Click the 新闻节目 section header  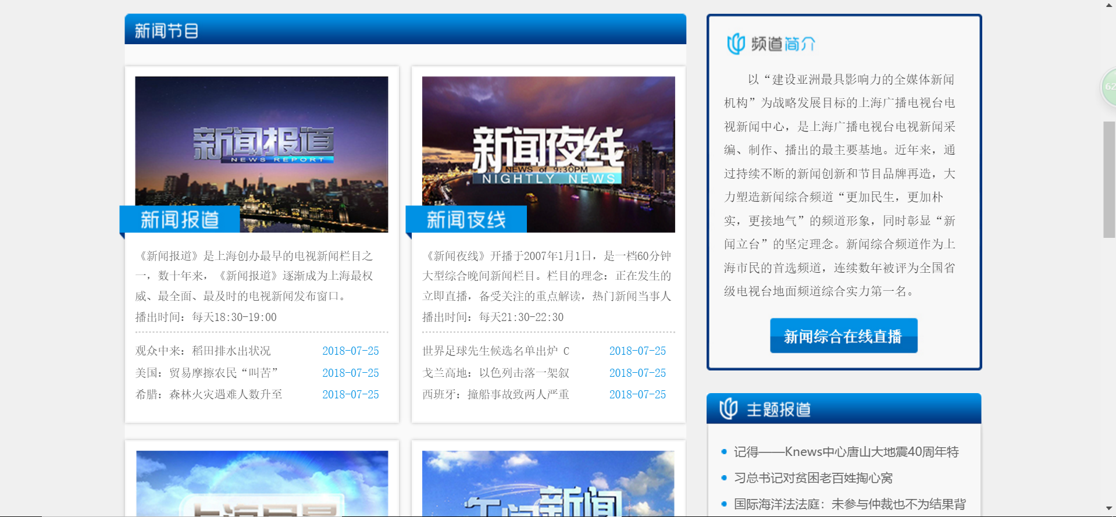[405, 29]
